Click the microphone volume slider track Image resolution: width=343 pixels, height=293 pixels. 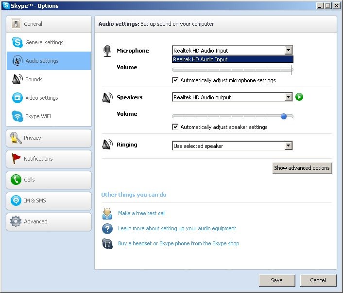tap(233, 70)
